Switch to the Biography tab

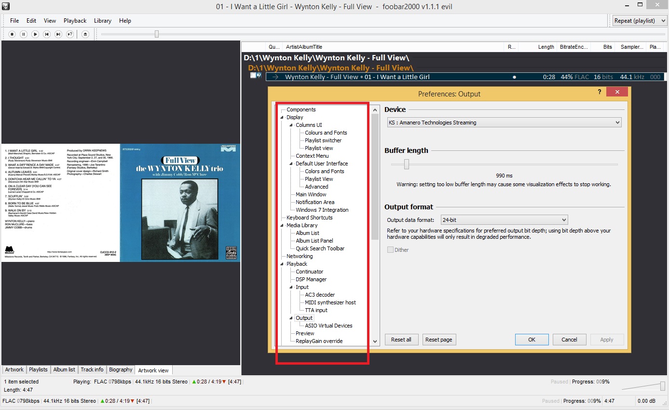(x=121, y=369)
